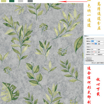Pick the dark green color block
The width and height of the screenshot is (104, 104).
point(12,1)
